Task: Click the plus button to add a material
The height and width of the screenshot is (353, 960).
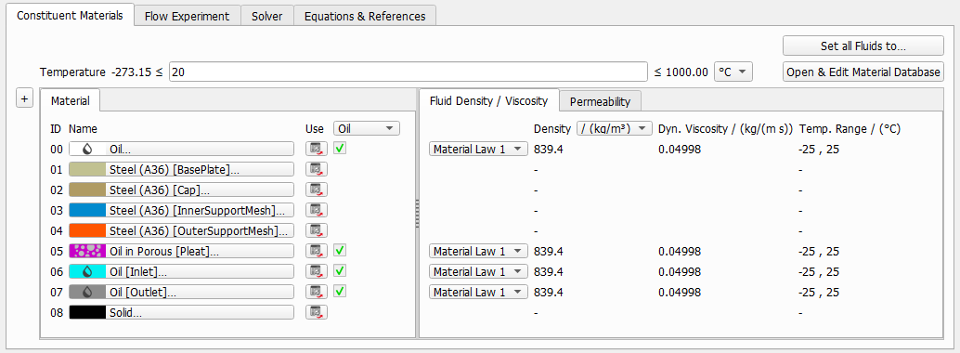Action: [x=24, y=98]
